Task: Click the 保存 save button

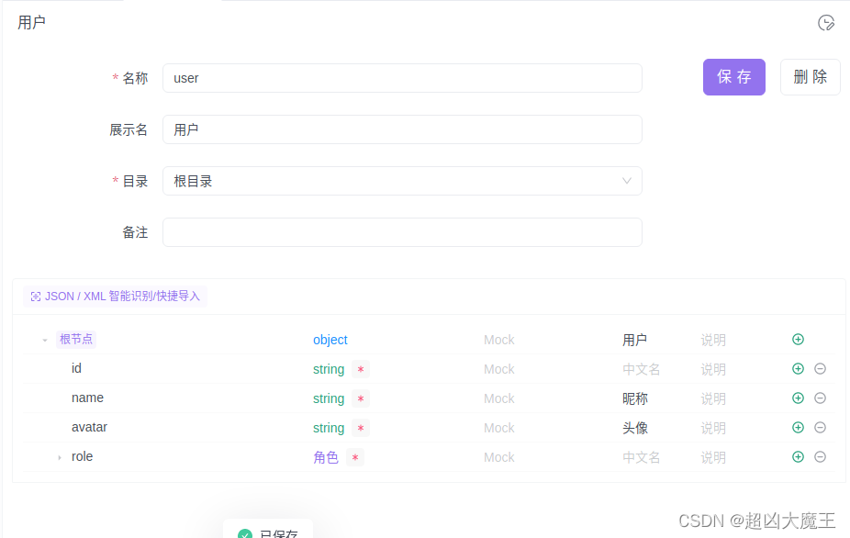Action: [734, 77]
